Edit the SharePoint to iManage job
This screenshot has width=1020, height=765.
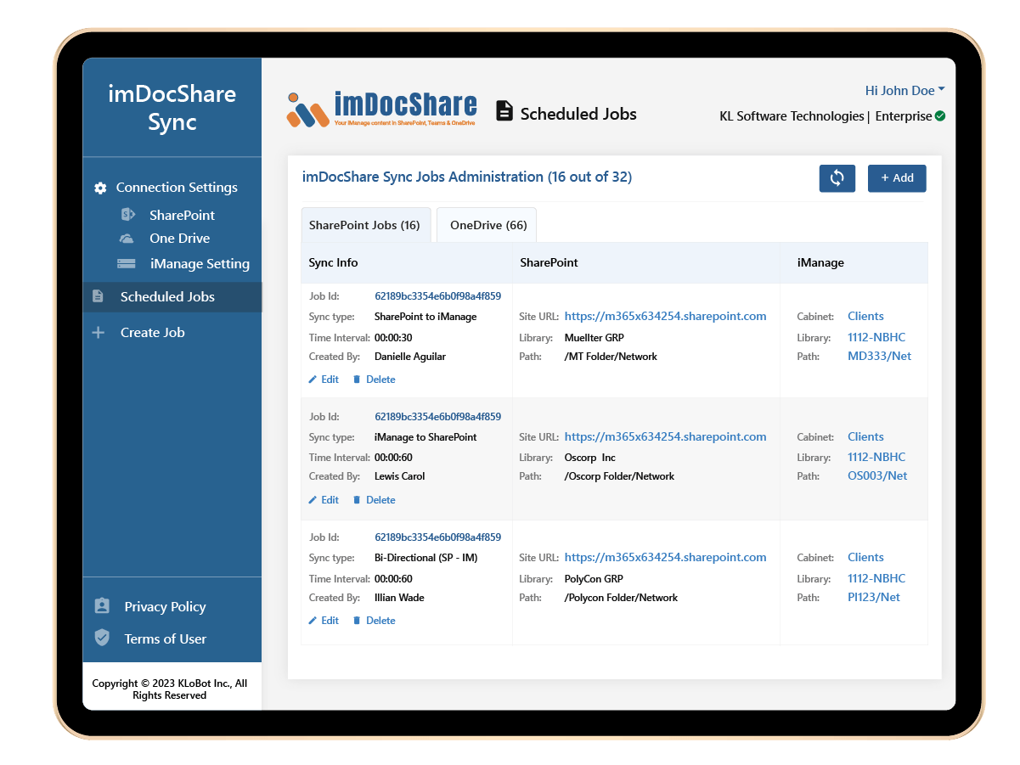pos(324,380)
